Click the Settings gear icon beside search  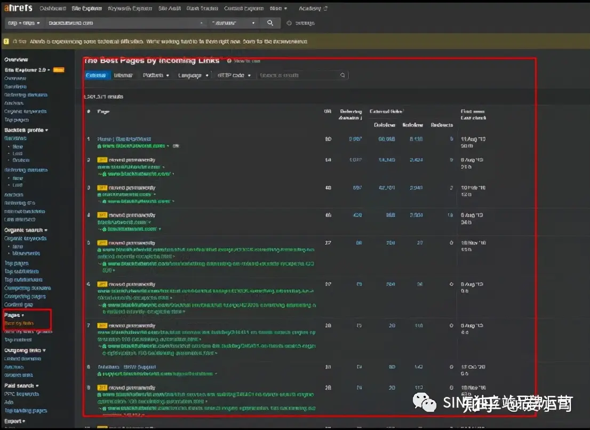pos(289,23)
